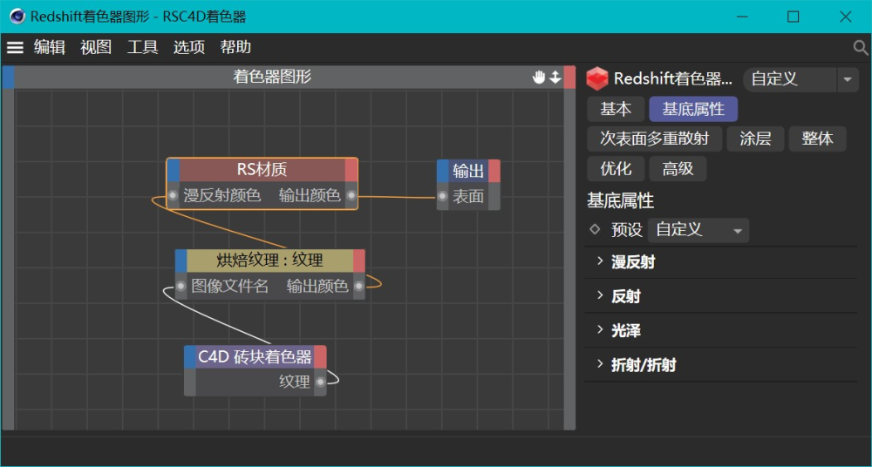The height and width of the screenshot is (467, 872).
Task: Click the 输出颜色 output port on RS材质 node
Action: [351, 196]
